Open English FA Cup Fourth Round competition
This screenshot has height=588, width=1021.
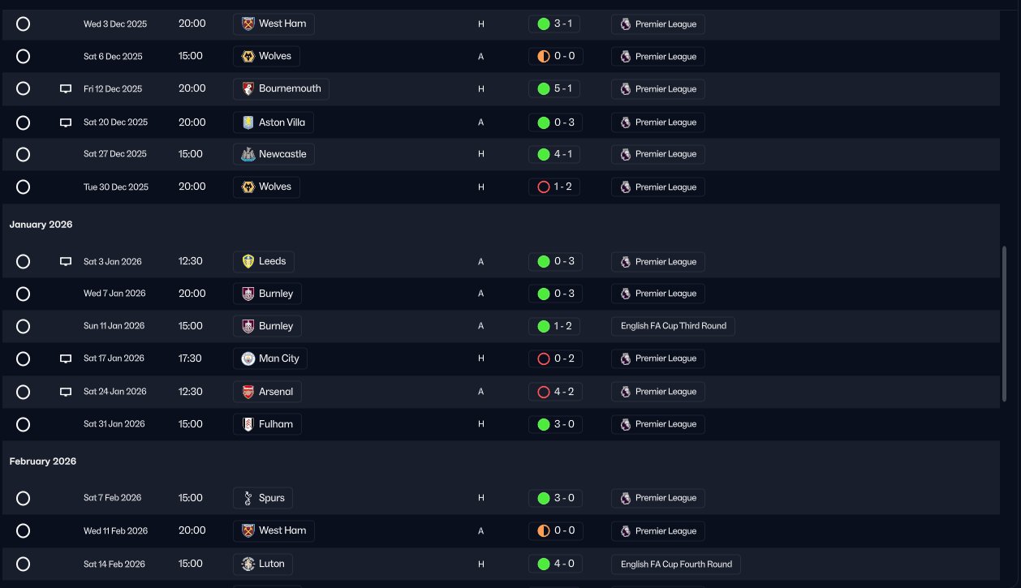tap(676, 564)
